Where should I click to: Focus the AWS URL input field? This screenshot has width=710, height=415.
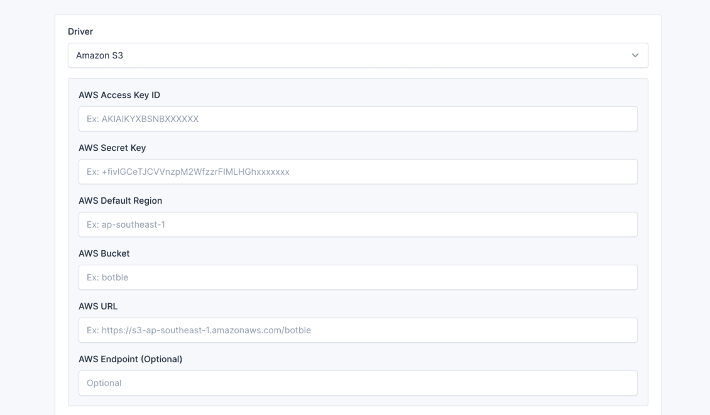click(x=358, y=330)
